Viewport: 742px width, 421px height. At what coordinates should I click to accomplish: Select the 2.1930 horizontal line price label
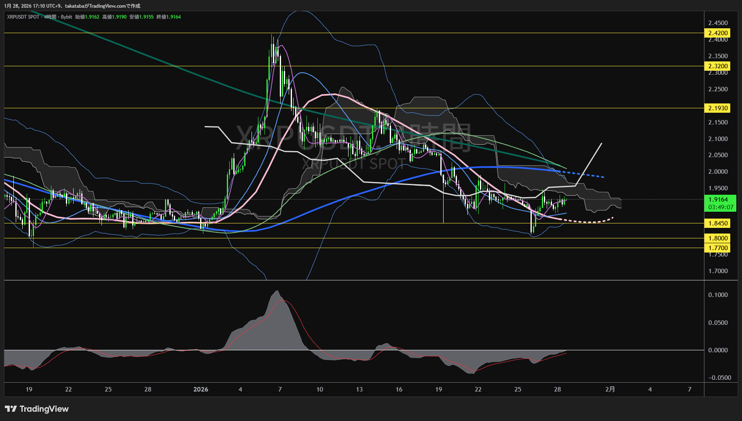tap(718, 108)
